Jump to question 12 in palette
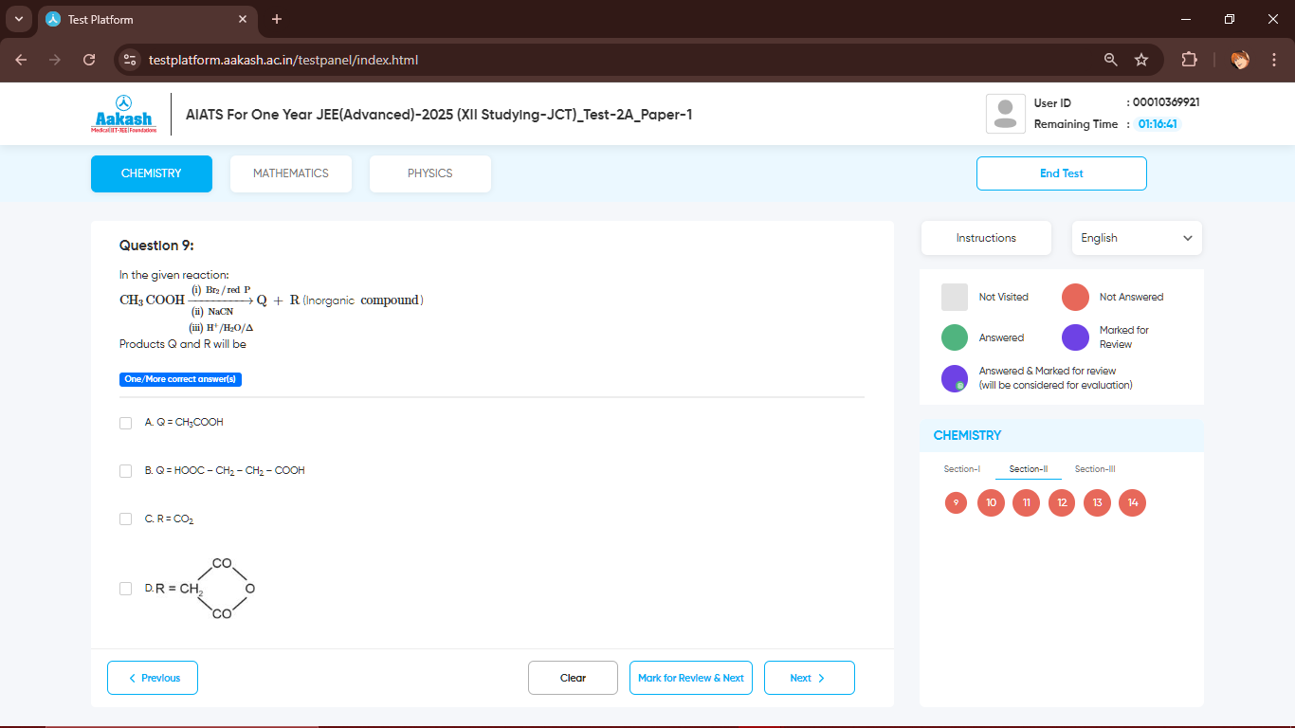Screen dimensions: 1295x728 pyautogui.click(x=1061, y=502)
